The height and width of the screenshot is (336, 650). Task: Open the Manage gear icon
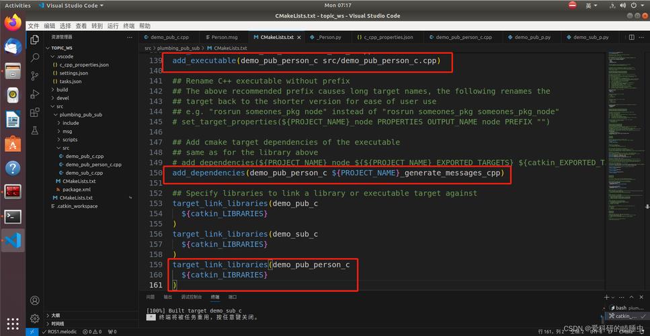tap(34, 318)
